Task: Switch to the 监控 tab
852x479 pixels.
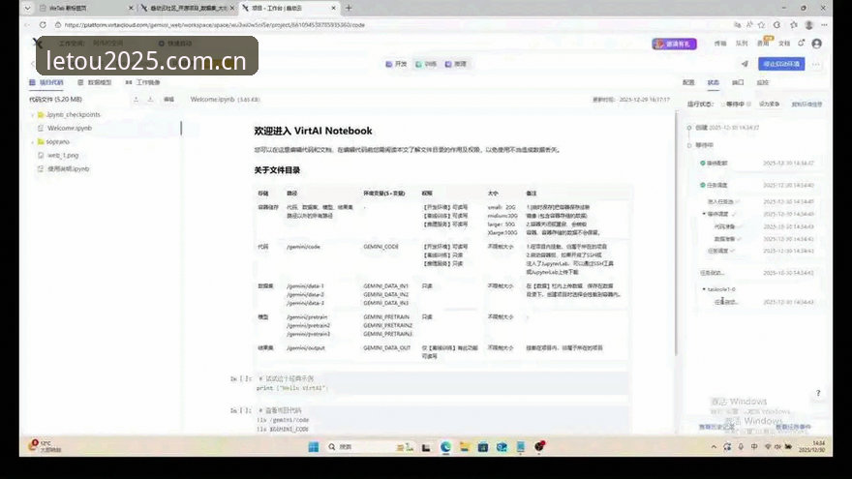Action: point(763,82)
